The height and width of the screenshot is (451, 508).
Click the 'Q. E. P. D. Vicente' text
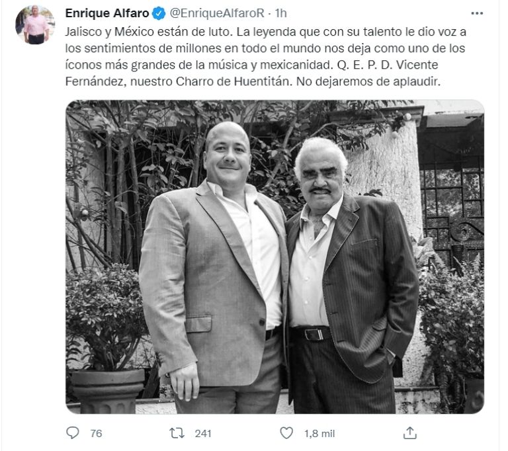388,65
